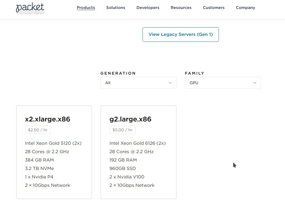Click View Legacy Servers (Gen 1) button

click(x=181, y=34)
